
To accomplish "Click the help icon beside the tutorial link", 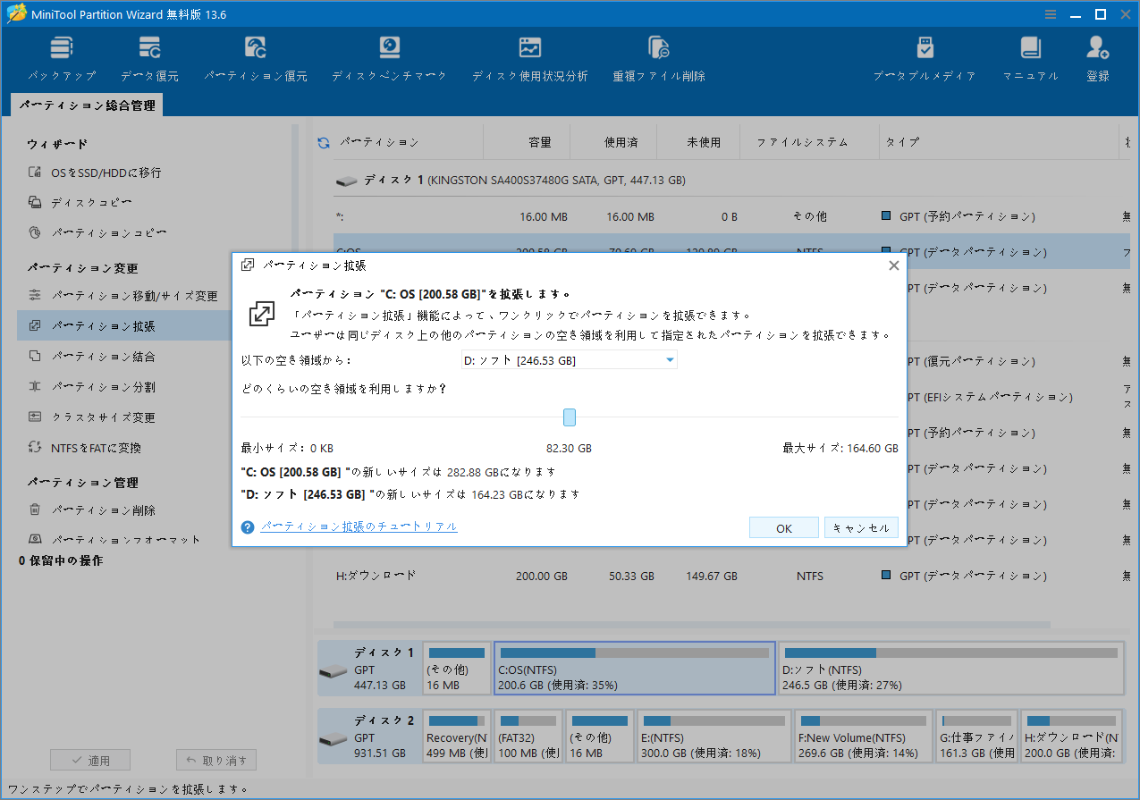I will point(248,527).
